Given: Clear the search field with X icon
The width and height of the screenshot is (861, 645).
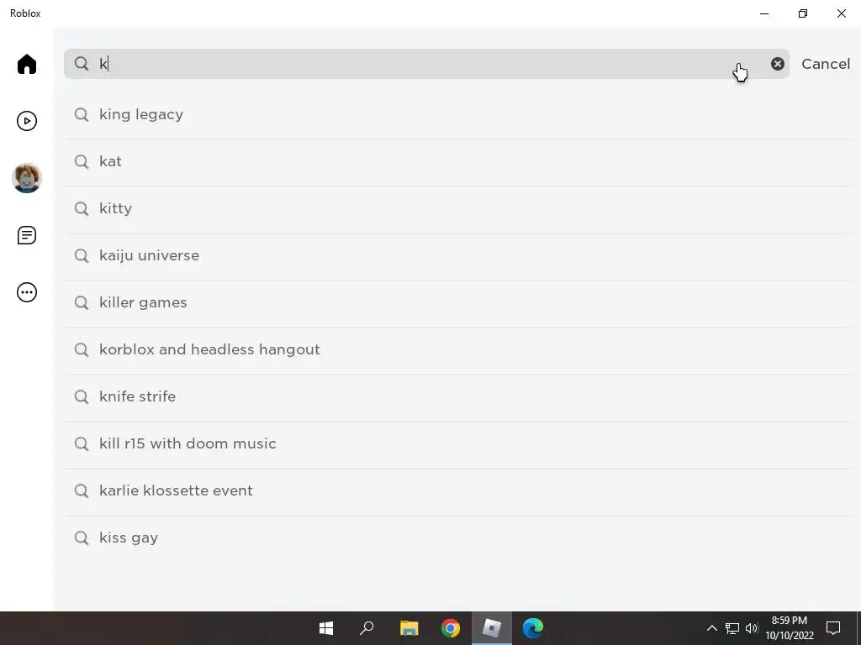Looking at the screenshot, I should click(x=778, y=64).
